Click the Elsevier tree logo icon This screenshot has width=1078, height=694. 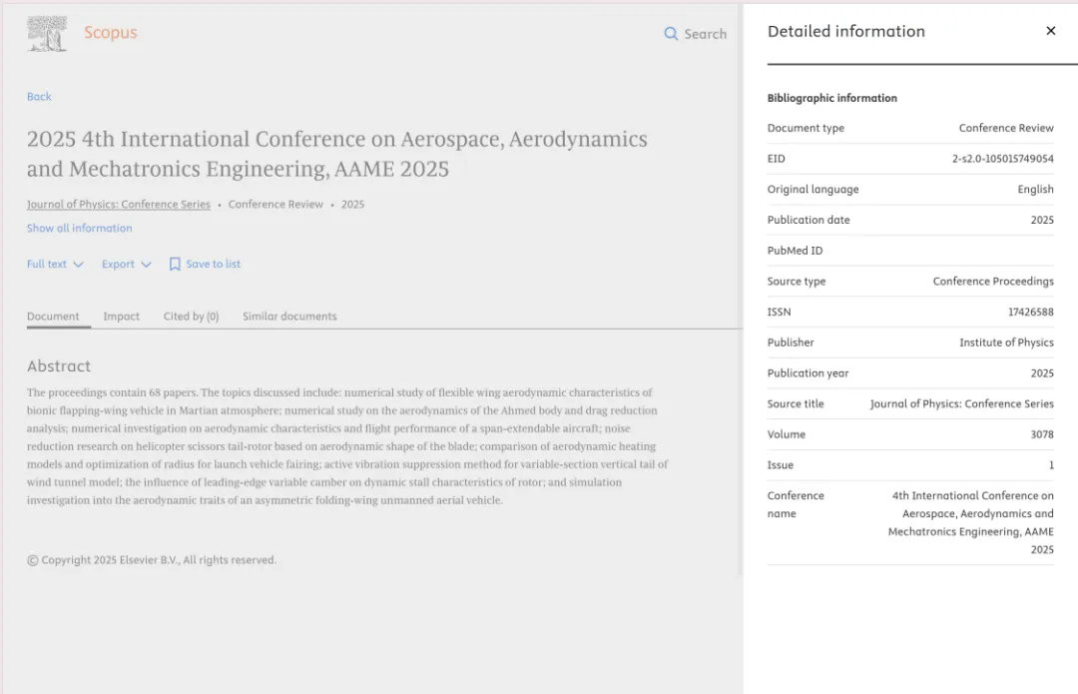click(x=47, y=34)
